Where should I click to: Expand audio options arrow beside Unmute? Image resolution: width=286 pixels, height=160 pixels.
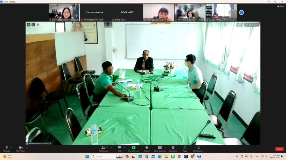tap(11, 147)
